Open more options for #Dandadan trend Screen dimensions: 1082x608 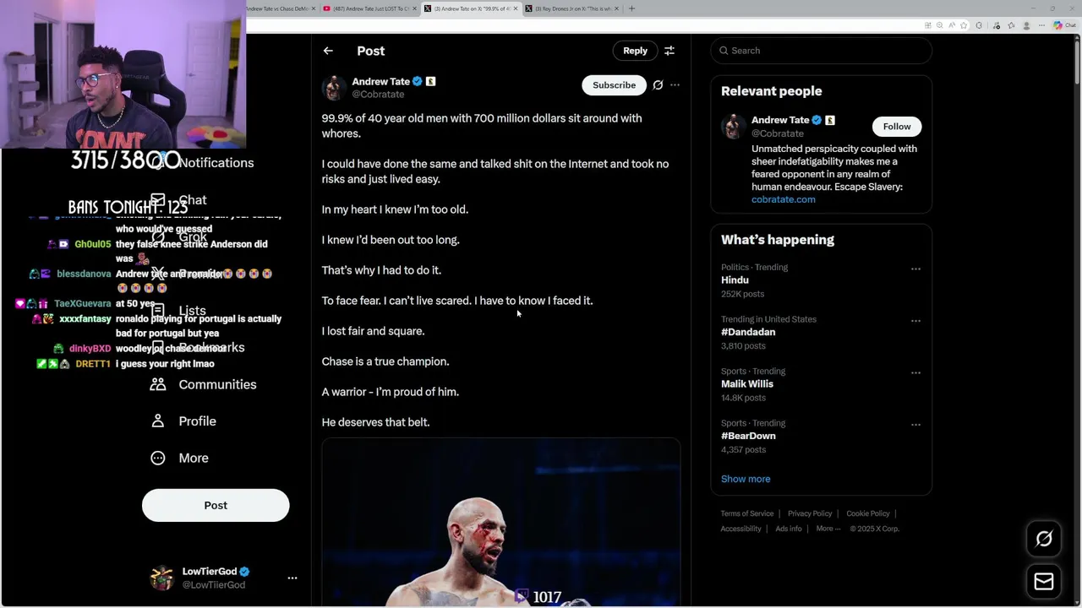915,321
